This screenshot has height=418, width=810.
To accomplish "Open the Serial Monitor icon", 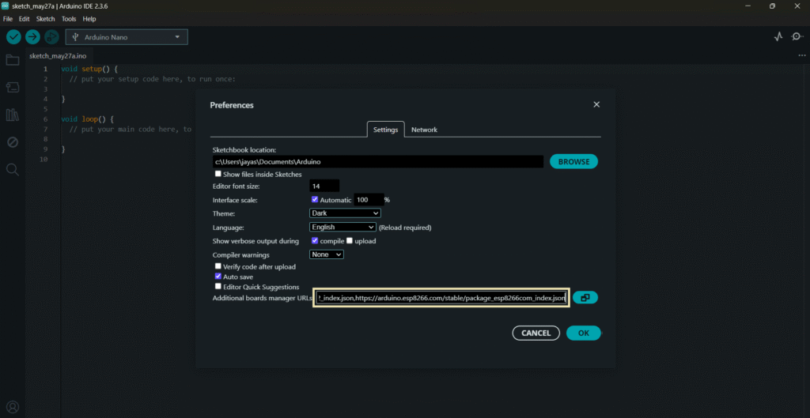I will coord(798,36).
